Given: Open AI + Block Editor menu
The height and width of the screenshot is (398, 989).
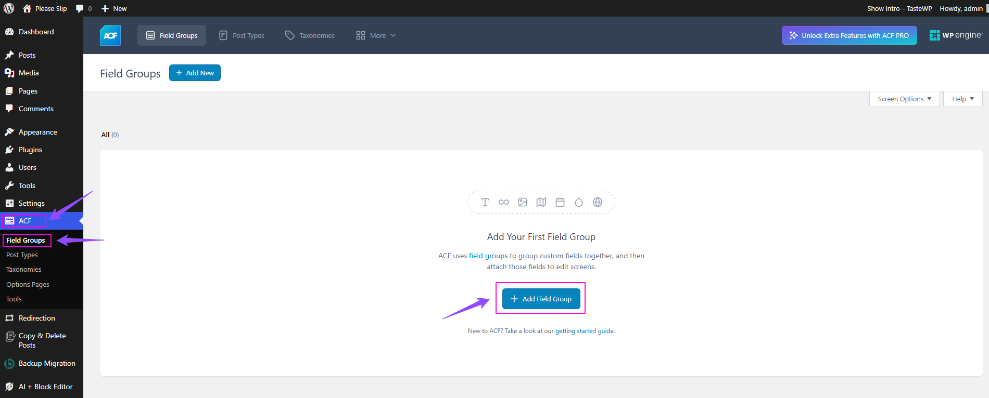Looking at the screenshot, I should pos(42,387).
